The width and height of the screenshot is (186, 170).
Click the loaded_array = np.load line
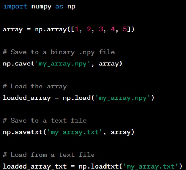(x=78, y=98)
